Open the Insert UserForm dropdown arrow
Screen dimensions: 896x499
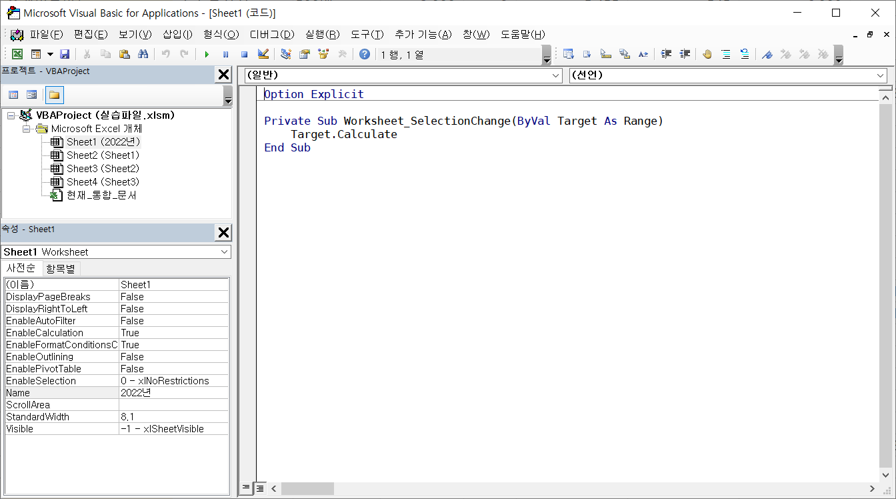tap(49, 54)
